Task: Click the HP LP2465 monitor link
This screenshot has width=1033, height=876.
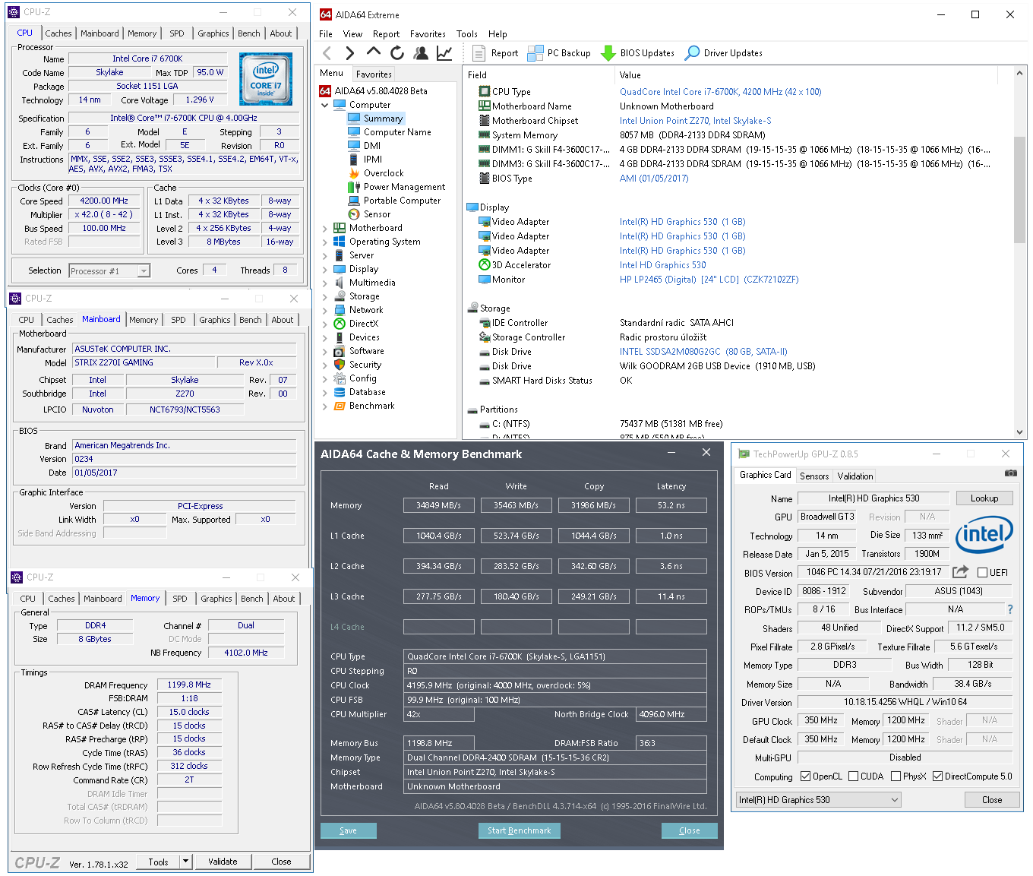Action: click(x=709, y=280)
